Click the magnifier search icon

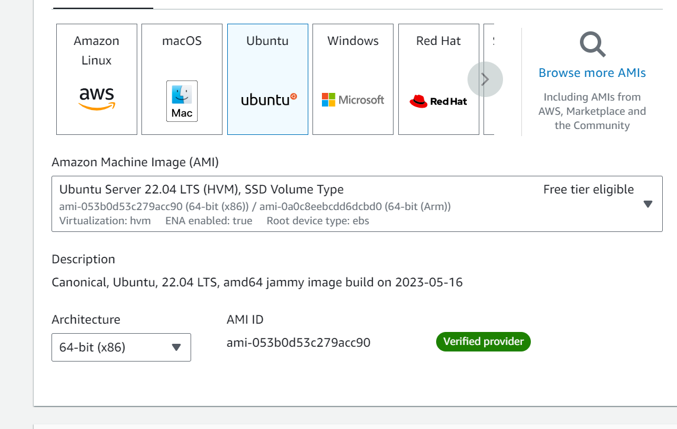point(592,44)
